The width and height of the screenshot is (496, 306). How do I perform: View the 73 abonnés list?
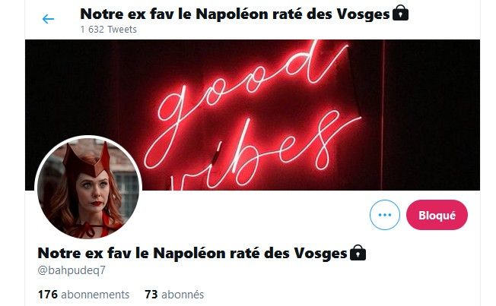pyautogui.click(x=174, y=295)
